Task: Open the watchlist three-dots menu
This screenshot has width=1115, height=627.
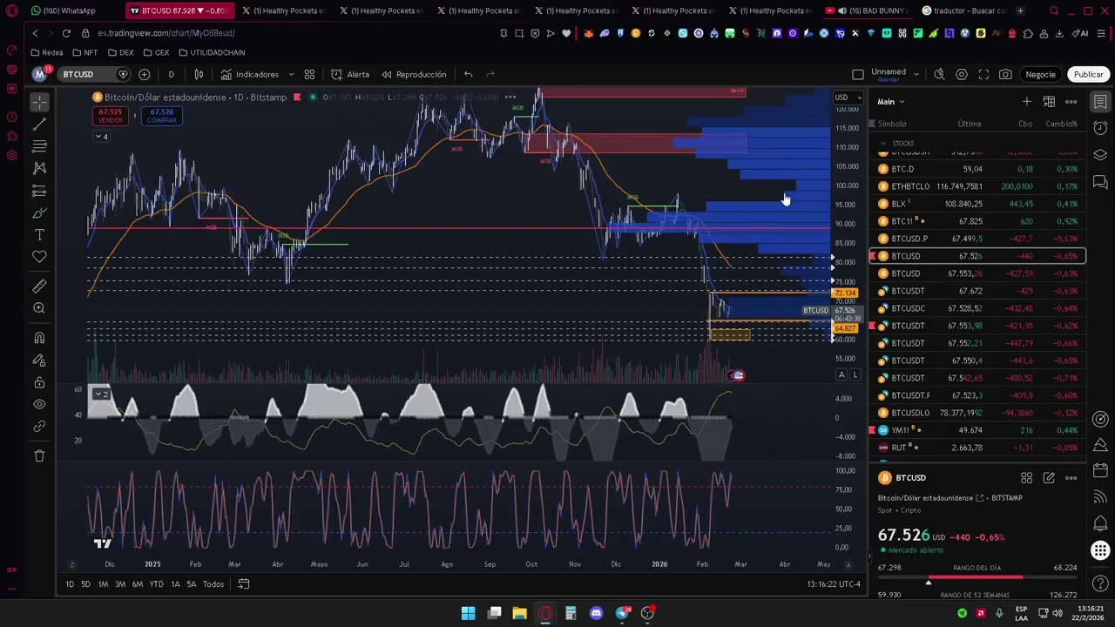Action: 1071,102
